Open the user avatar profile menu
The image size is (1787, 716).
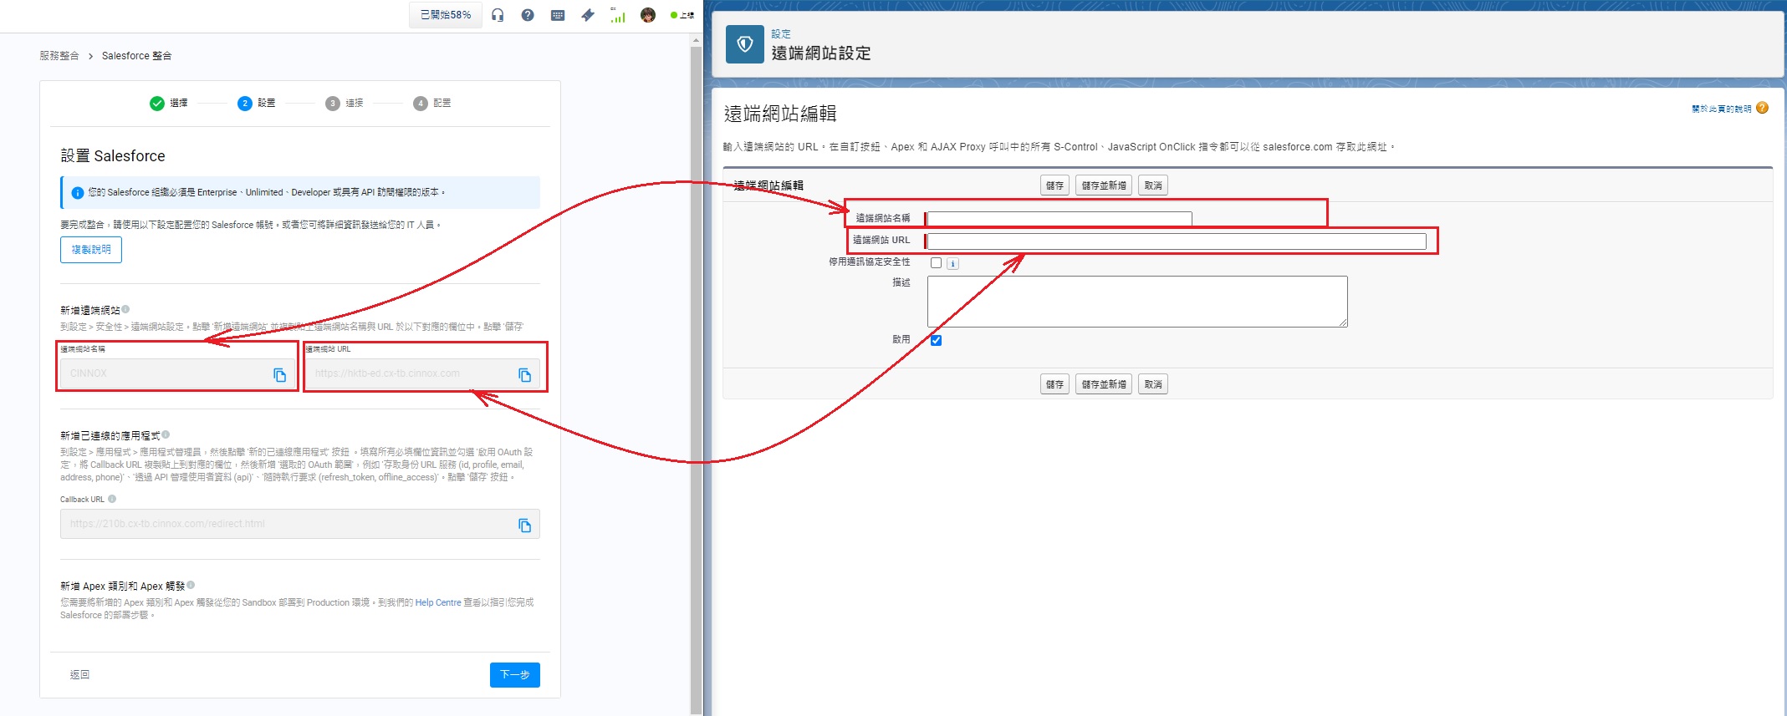tap(648, 15)
